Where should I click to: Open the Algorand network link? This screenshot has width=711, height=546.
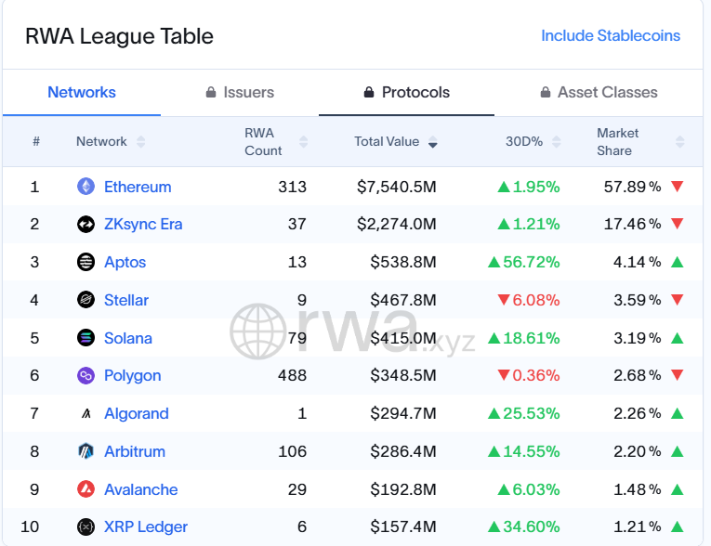pos(136,414)
